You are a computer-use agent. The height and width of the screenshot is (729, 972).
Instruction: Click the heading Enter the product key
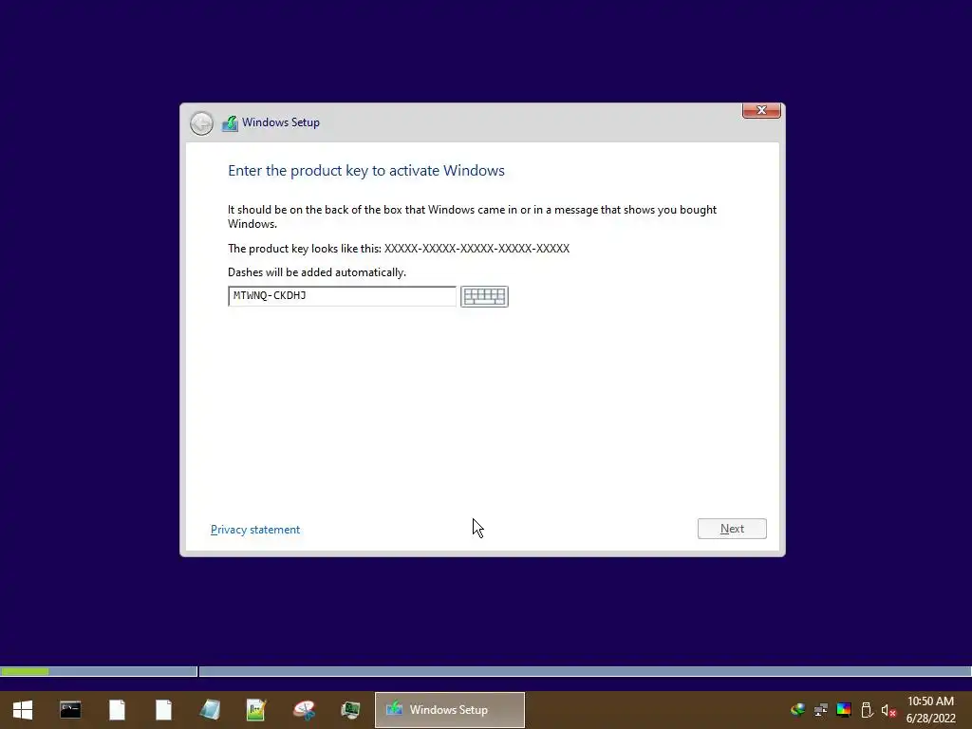point(365,171)
